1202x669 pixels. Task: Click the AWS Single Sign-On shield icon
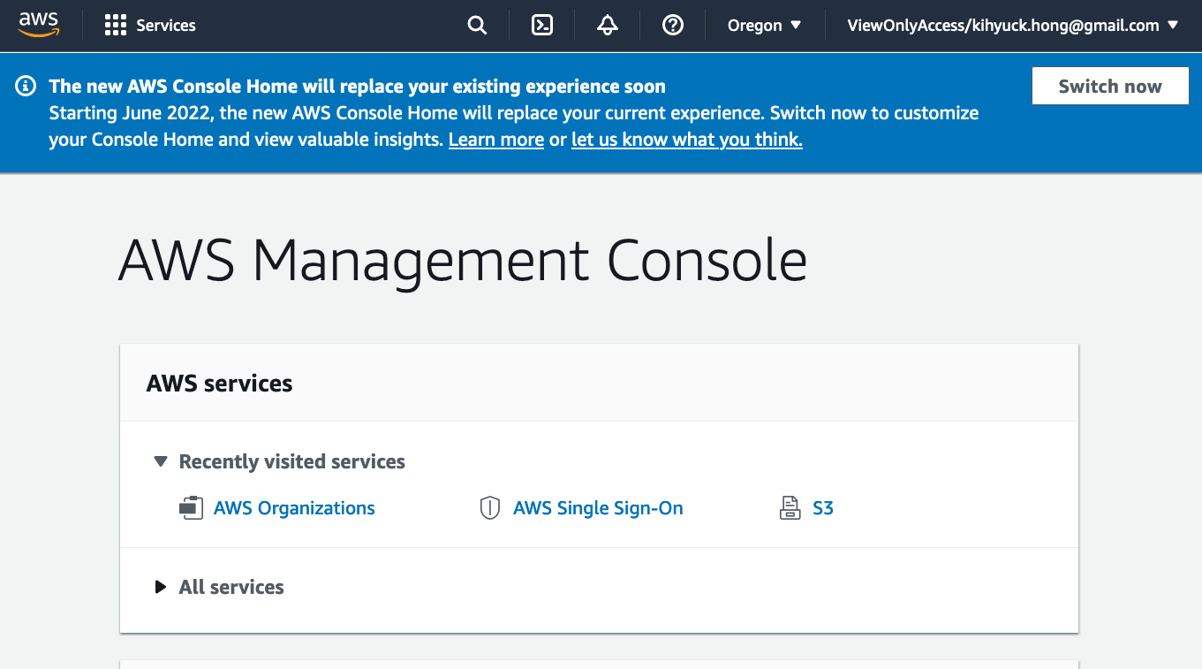point(490,508)
